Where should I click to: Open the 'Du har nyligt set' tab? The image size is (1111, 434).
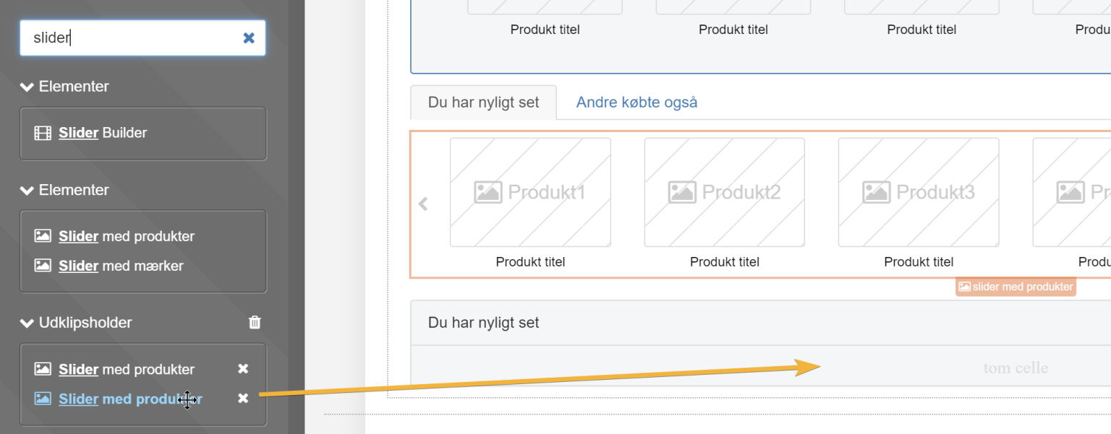pos(483,103)
